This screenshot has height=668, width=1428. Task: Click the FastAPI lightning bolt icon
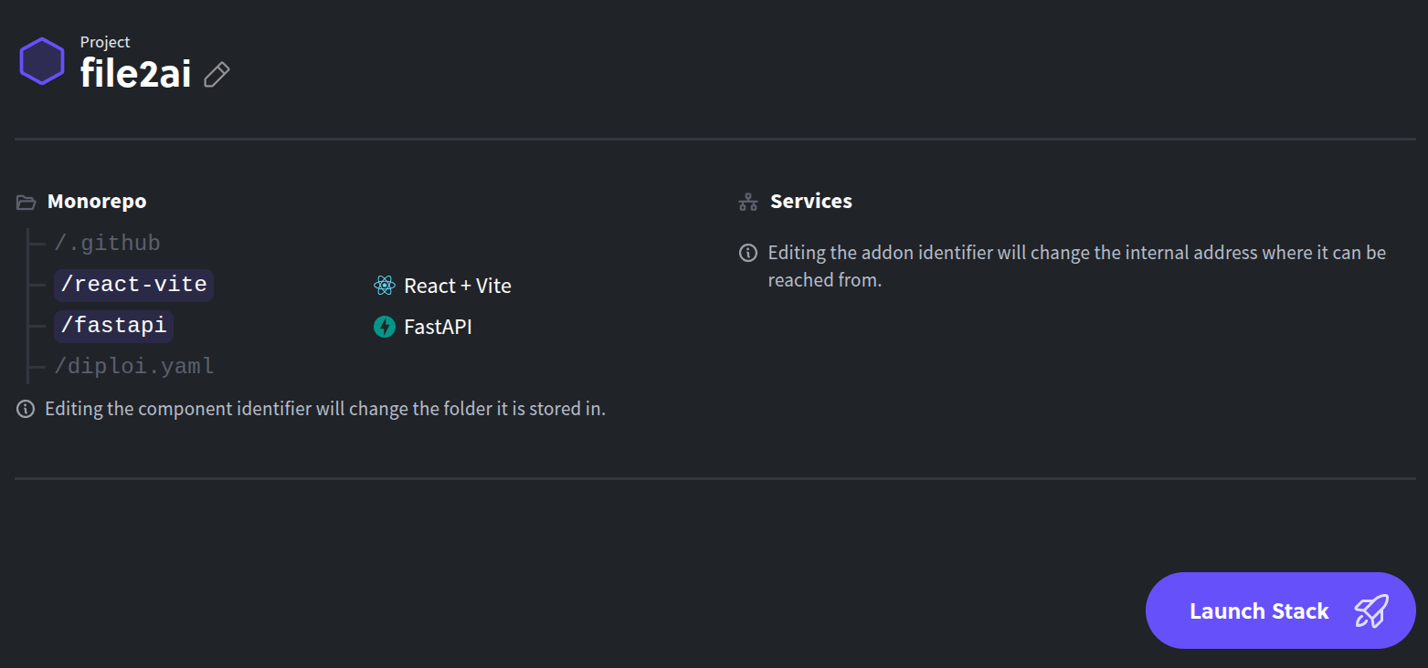pos(383,326)
